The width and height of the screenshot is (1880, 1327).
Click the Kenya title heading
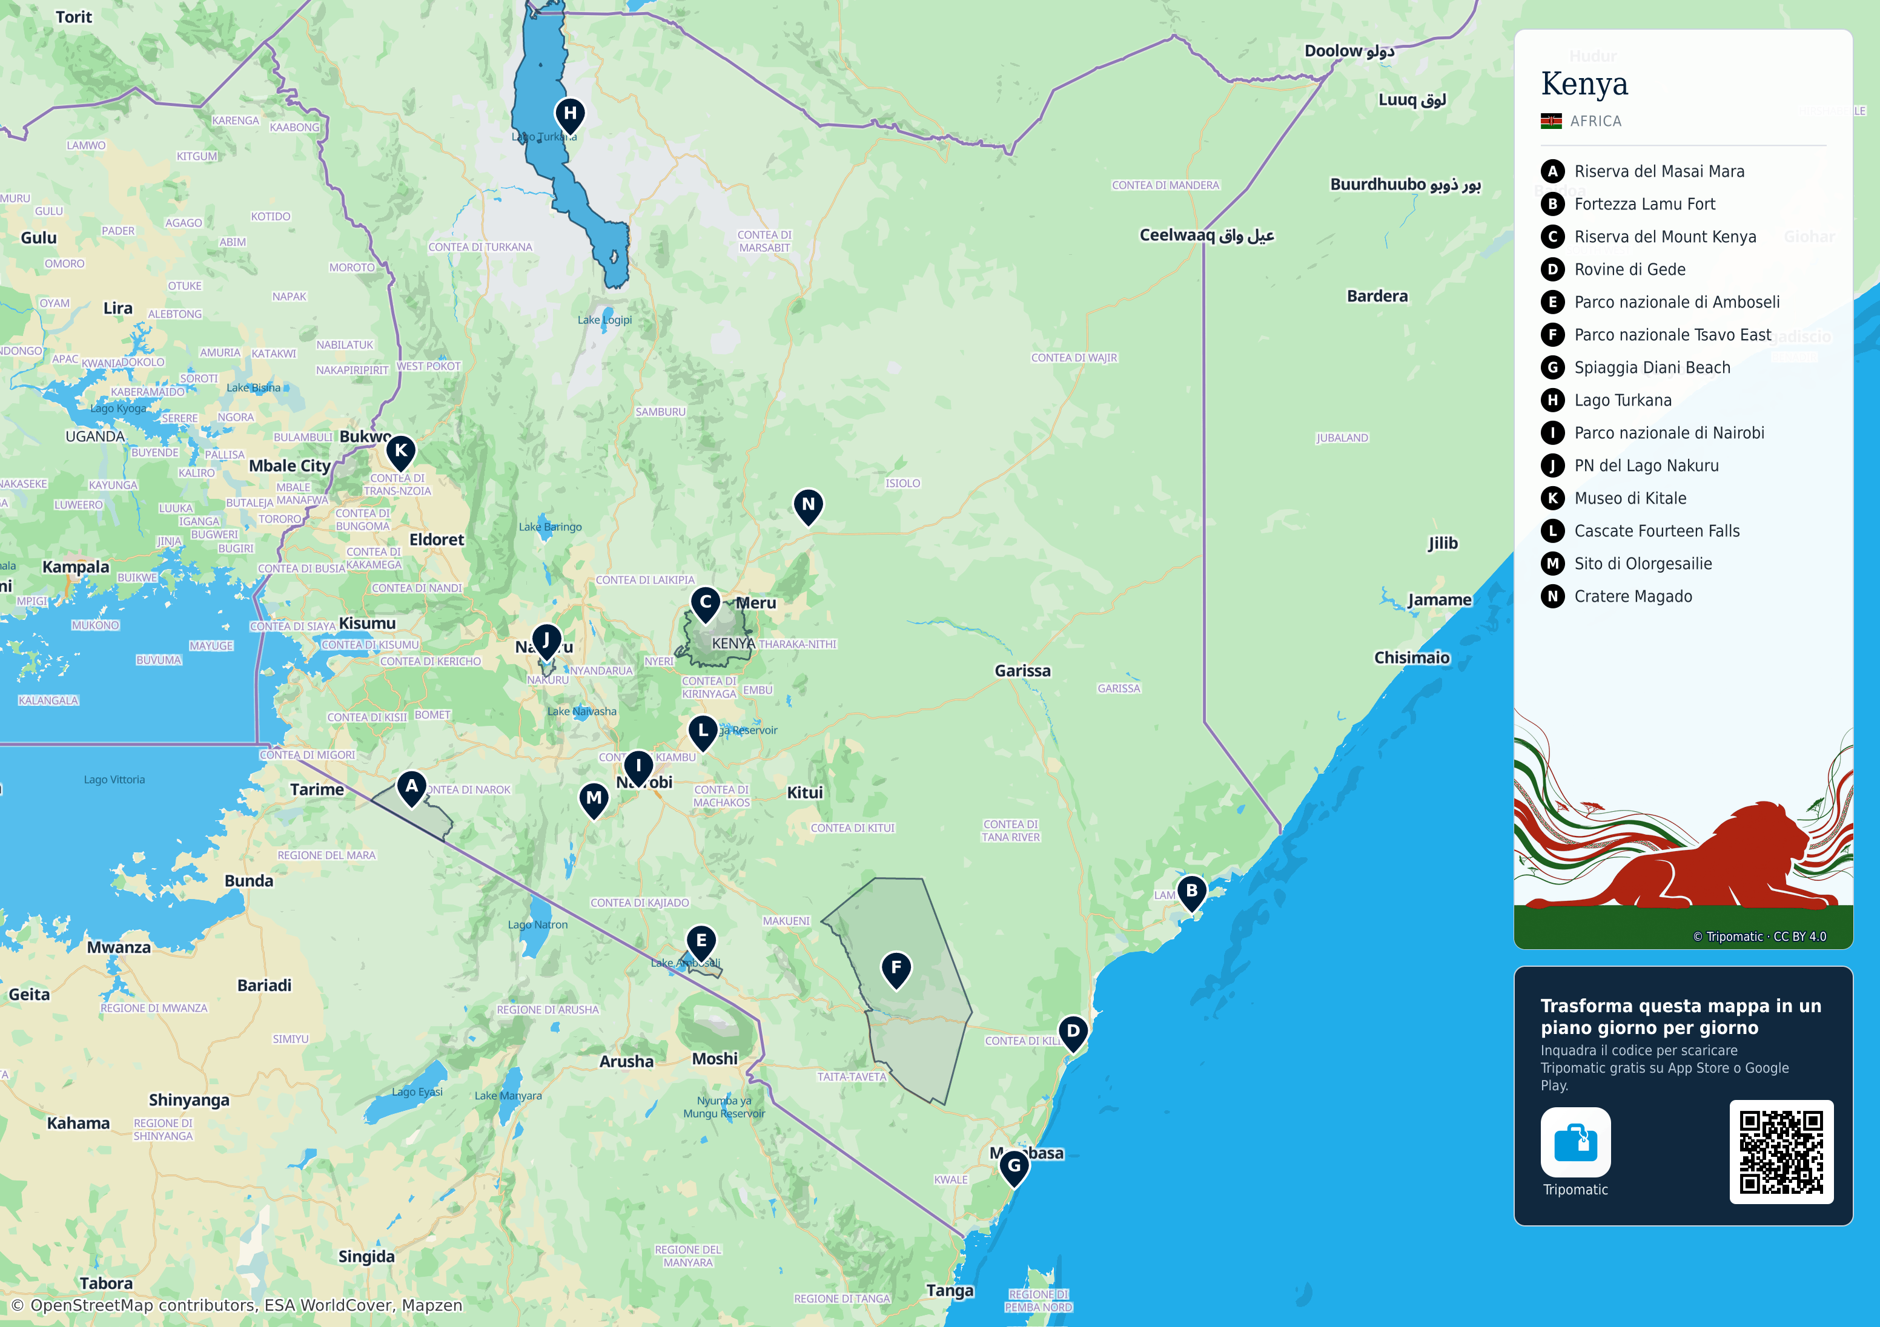coord(1584,84)
